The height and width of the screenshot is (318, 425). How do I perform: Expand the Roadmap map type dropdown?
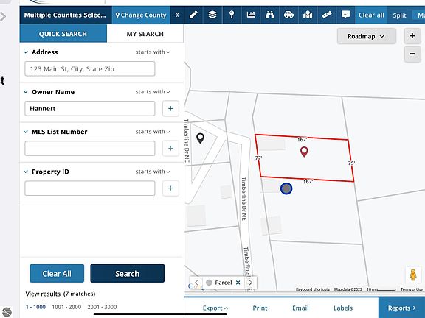pos(367,36)
